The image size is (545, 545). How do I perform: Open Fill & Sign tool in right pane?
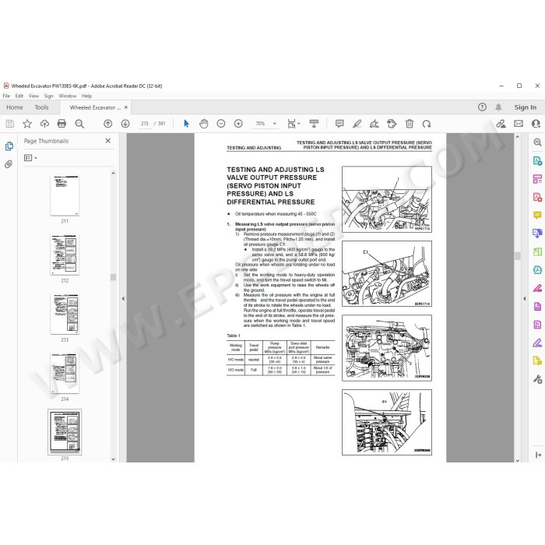(537, 343)
